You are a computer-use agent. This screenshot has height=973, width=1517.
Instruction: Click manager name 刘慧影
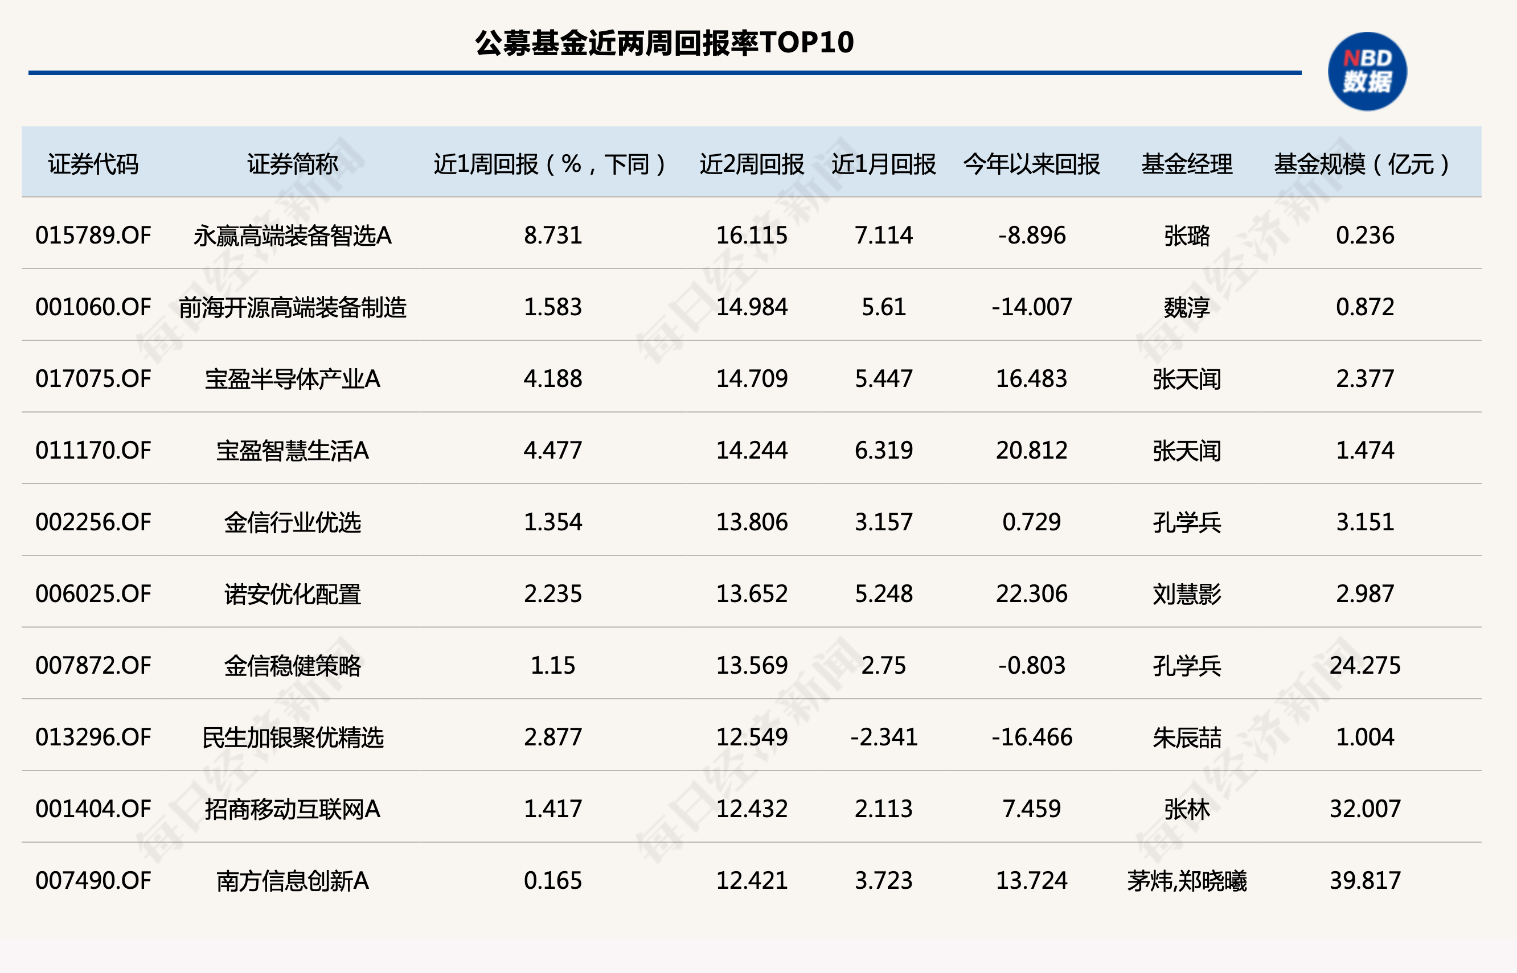tap(1186, 594)
